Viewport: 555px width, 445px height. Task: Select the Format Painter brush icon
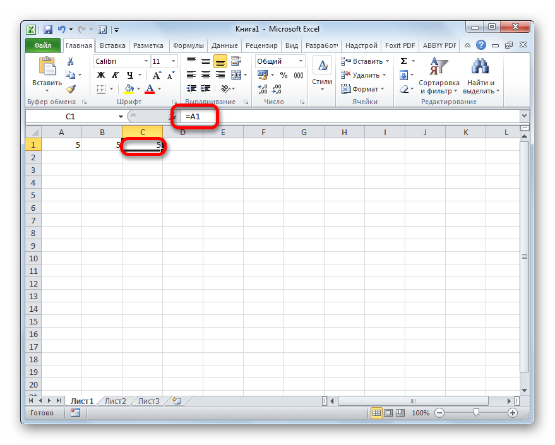click(71, 89)
